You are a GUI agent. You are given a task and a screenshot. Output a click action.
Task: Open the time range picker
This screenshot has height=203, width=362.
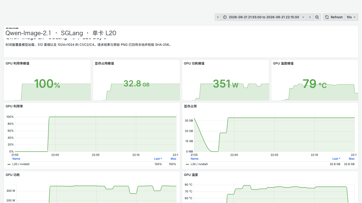coord(264,17)
